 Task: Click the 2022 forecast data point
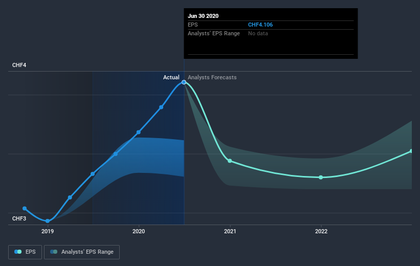[321, 178]
